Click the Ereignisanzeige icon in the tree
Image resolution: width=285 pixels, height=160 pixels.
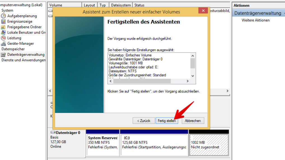tap(3, 22)
